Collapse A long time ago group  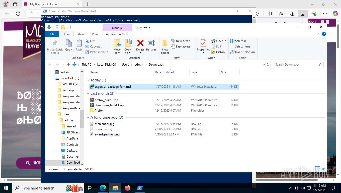[88, 117]
